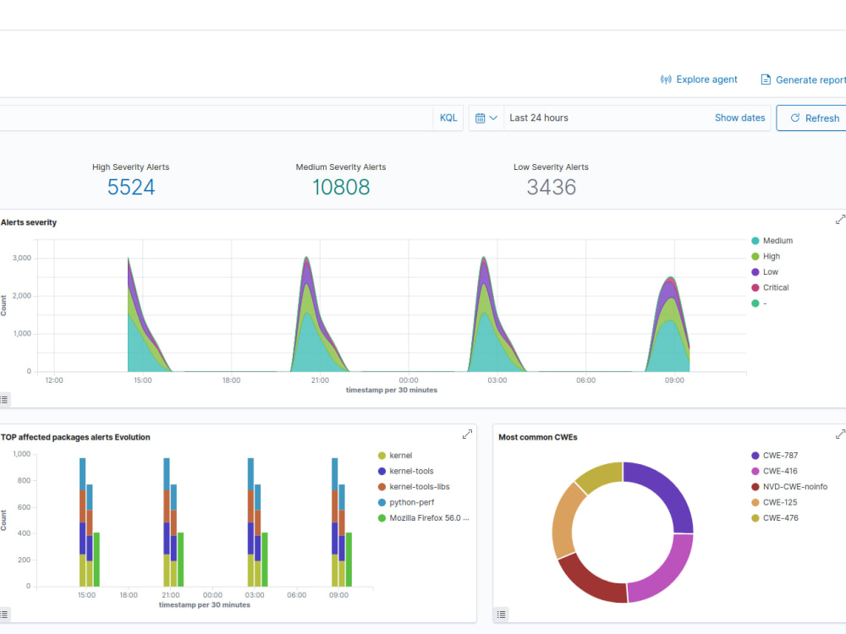The height and width of the screenshot is (634, 846).
Task: Click Critical legend color in Alerts severity
Action: click(x=755, y=287)
